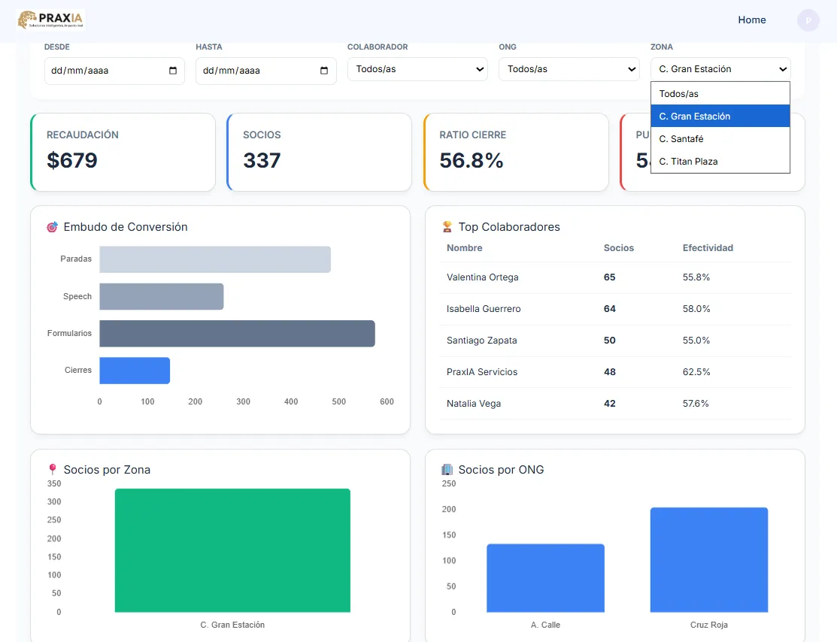The image size is (837, 642).
Task: Click the green C. Gran Estación bar
Action: 232,550
